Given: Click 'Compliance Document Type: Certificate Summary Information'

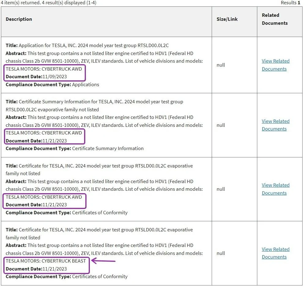Looking at the screenshot, I should 75,149.
